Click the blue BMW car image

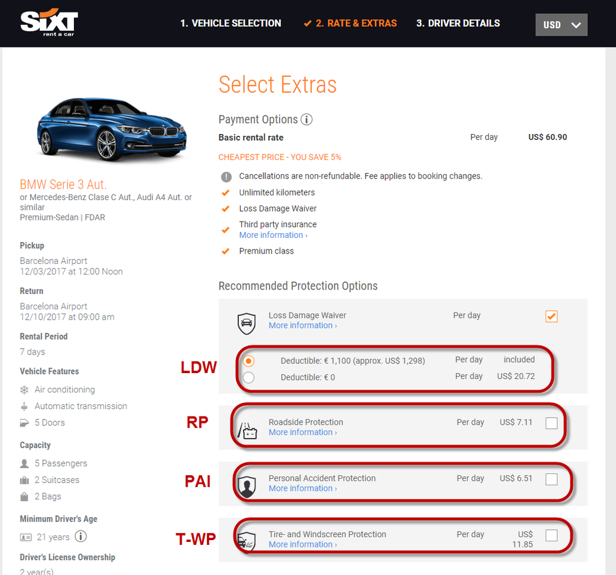point(112,129)
